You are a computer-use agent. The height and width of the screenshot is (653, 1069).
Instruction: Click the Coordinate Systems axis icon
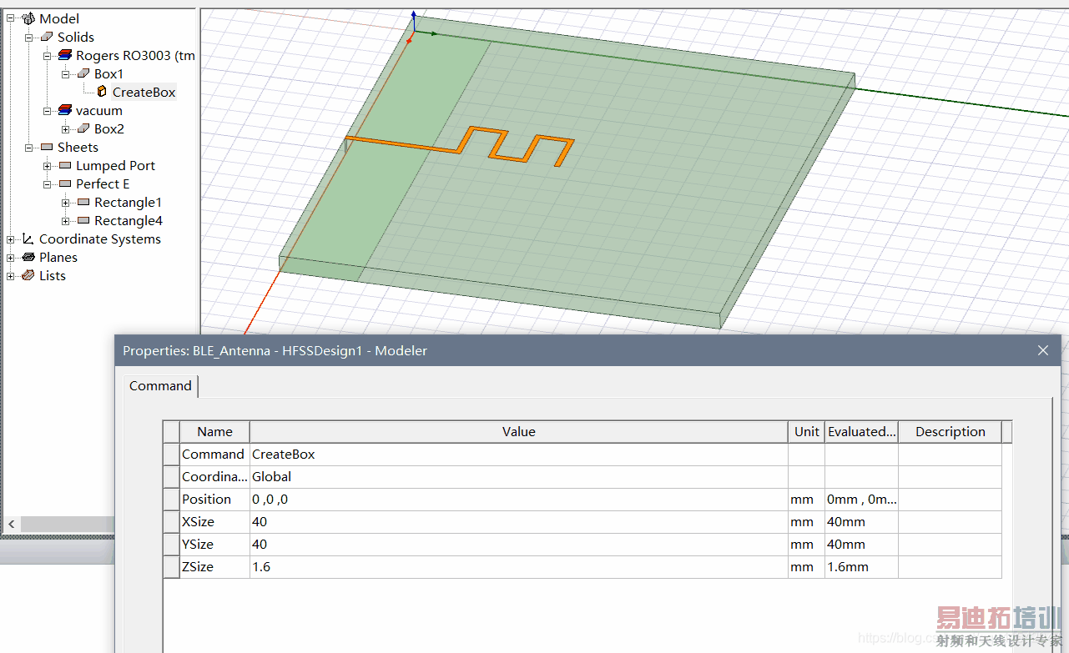click(28, 239)
